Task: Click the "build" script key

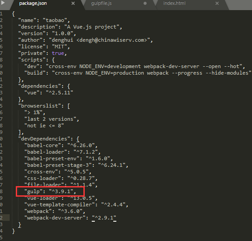Action: click(35, 73)
